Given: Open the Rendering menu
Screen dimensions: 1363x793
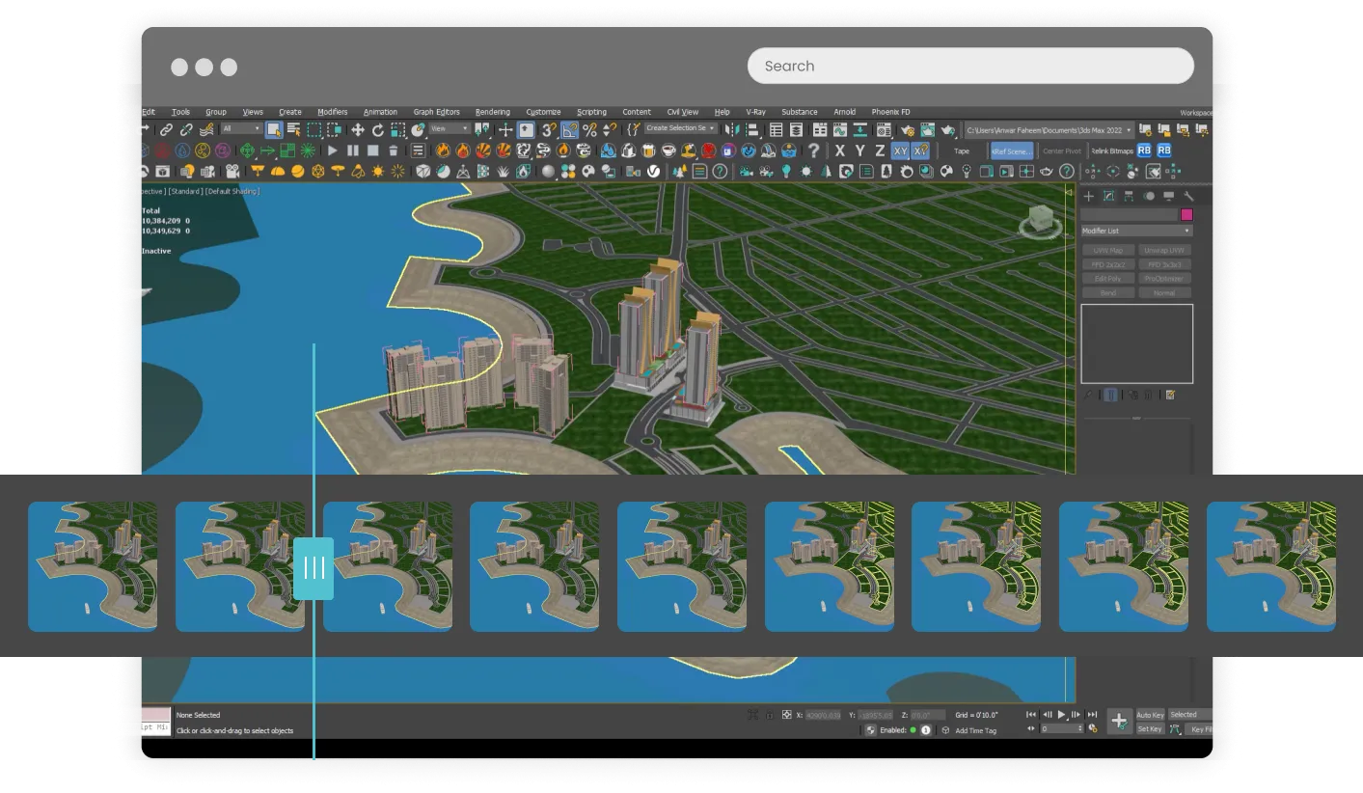Looking at the screenshot, I should coord(493,112).
